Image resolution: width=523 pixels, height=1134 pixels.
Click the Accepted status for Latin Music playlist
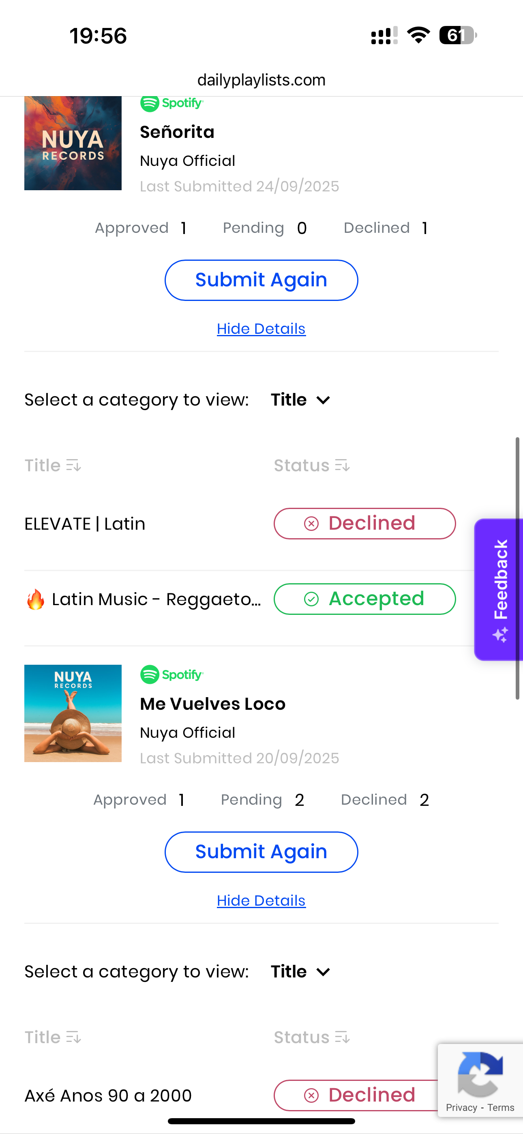pos(364,599)
